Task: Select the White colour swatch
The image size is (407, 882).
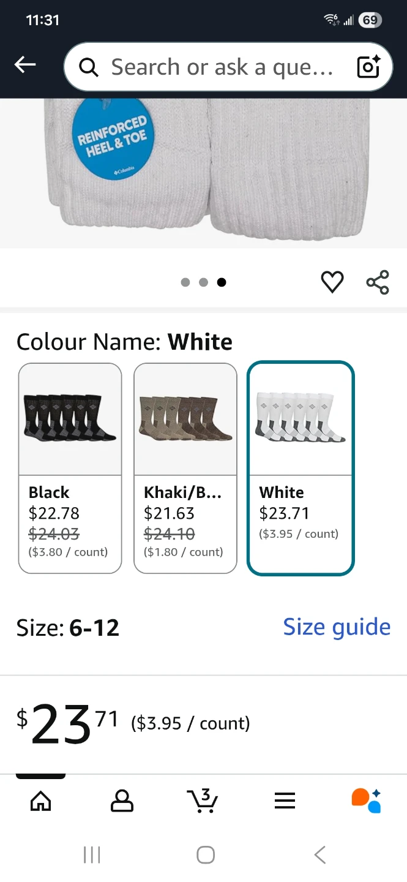Action: (x=301, y=468)
